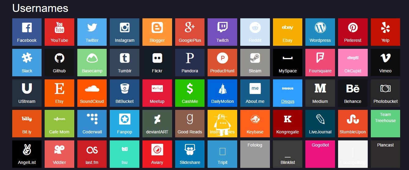Open the Slideshare tile
The image size is (409, 170).
(x=190, y=154)
